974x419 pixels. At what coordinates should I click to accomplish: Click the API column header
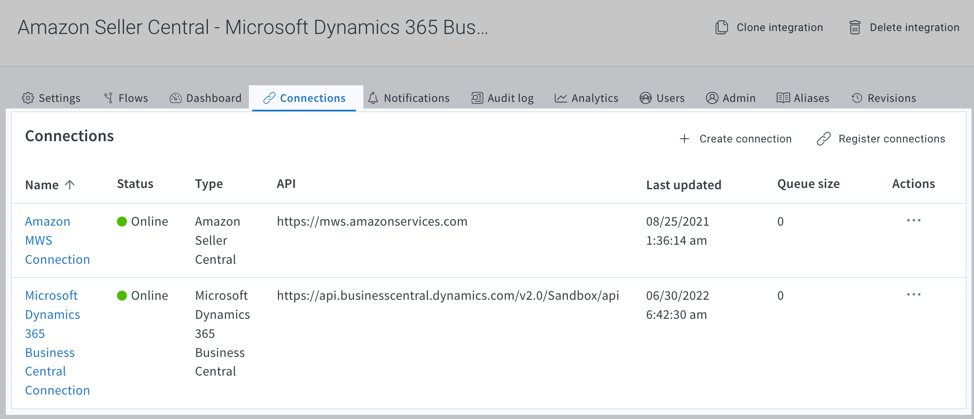click(x=286, y=184)
